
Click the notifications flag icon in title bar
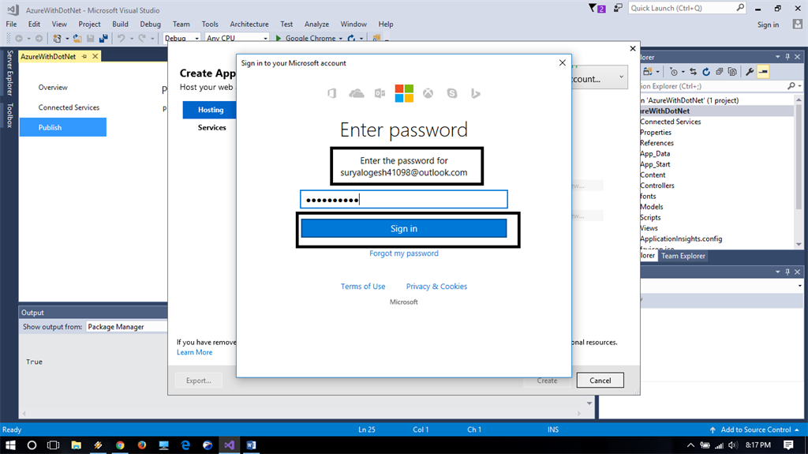pos(597,8)
